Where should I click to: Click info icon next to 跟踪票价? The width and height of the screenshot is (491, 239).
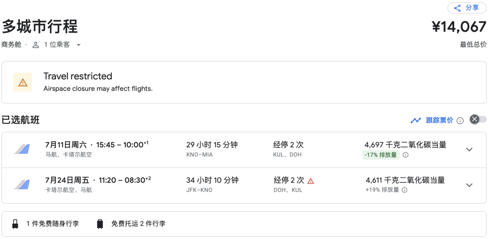(460, 121)
